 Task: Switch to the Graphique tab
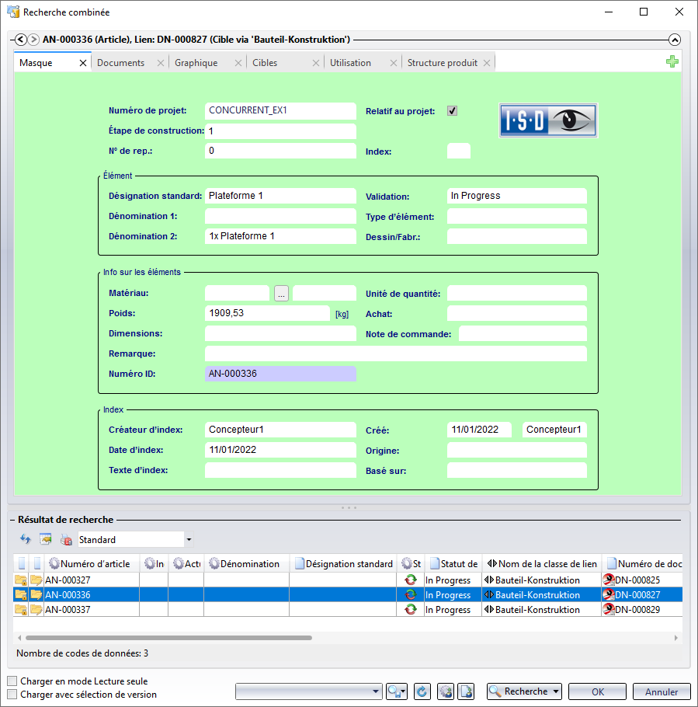point(196,63)
